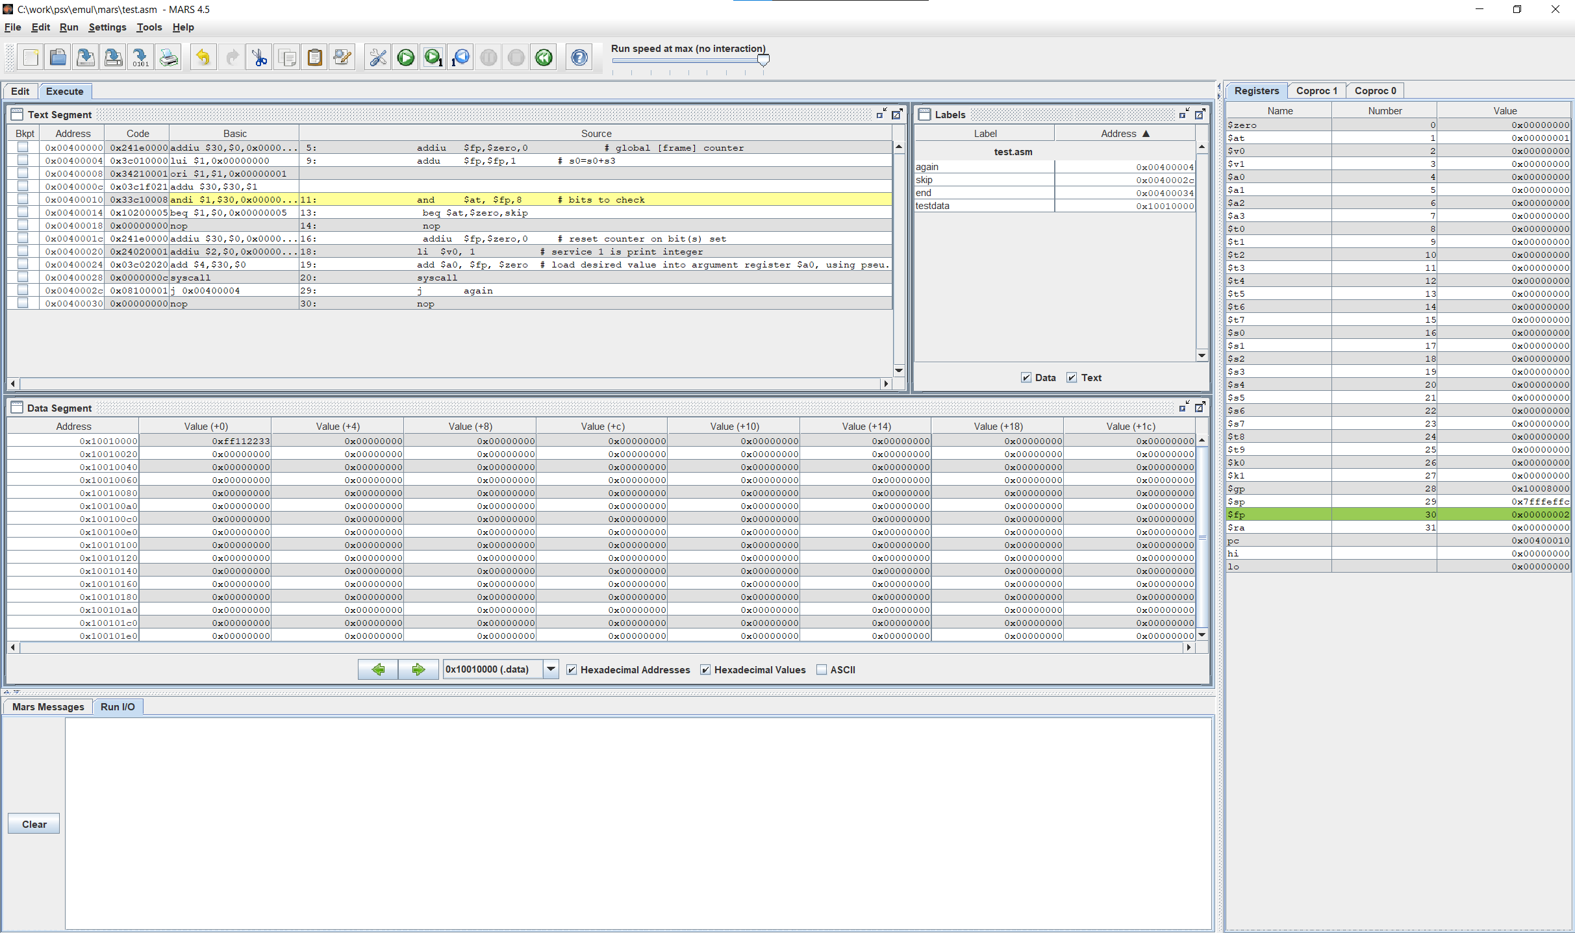Maximize the Labels panel
Viewport: 1575px width, 933px height.
tap(1200, 114)
